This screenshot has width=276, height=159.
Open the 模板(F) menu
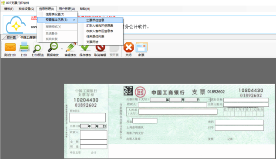click(9, 9)
